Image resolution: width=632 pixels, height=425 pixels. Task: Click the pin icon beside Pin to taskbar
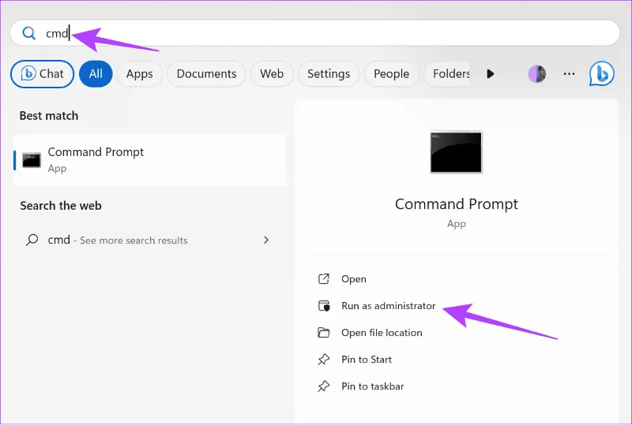coord(324,386)
